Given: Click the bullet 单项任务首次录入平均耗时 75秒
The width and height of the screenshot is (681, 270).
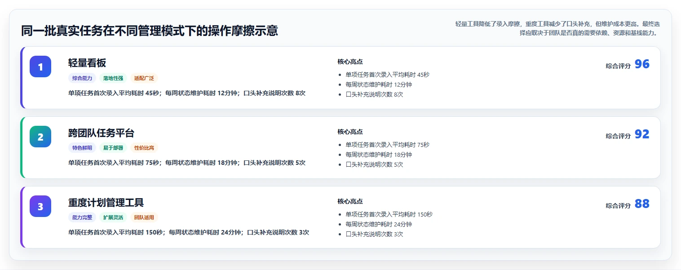Looking at the screenshot, I should (387, 145).
